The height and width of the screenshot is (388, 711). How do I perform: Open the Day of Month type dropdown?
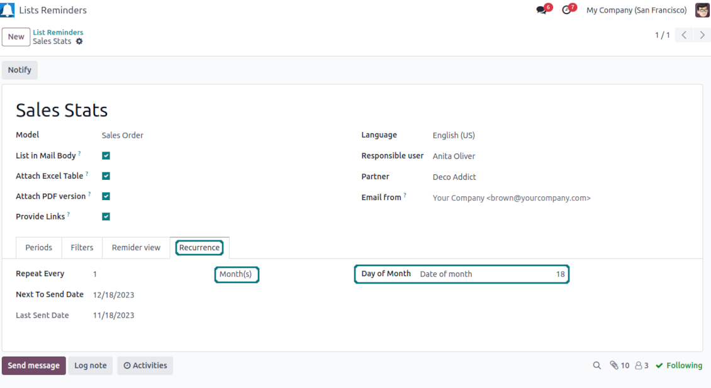coord(478,274)
